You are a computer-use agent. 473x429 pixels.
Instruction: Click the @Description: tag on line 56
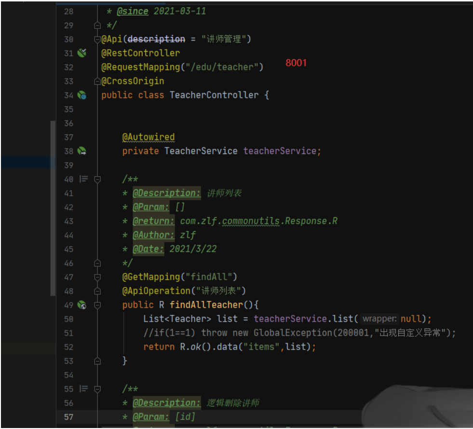[167, 403]
